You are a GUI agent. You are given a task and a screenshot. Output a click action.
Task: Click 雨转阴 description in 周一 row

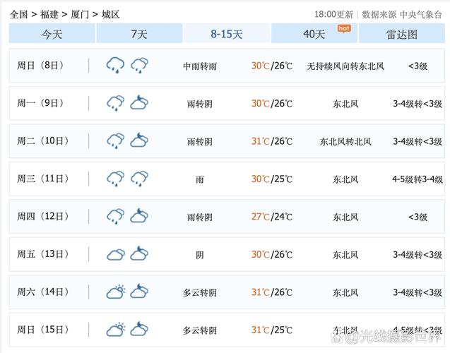[200, 104]
